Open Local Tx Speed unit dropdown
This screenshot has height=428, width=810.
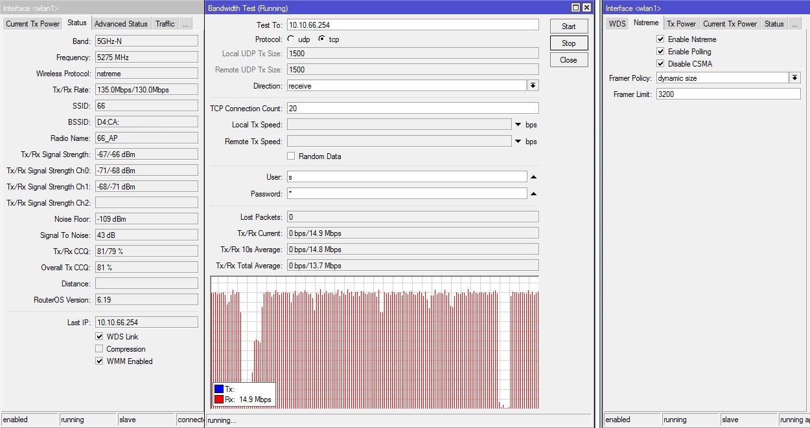(518, 125)
